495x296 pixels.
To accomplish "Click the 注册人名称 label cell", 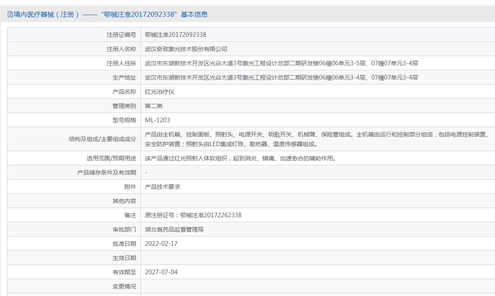I will [74, 49].
